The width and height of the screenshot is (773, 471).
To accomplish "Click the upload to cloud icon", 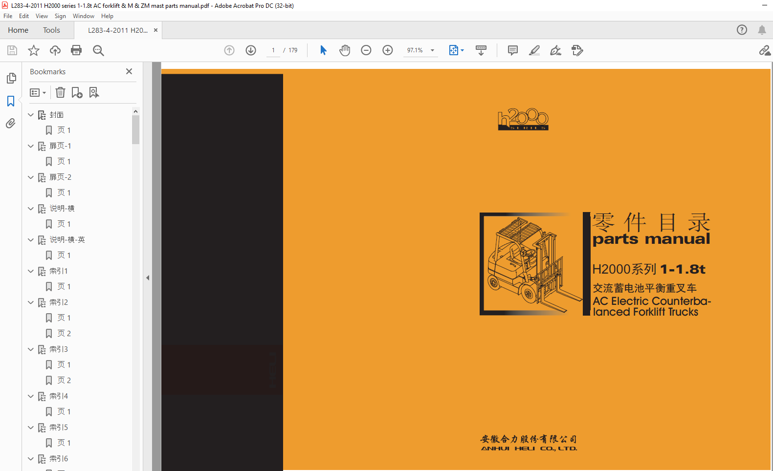I will [55, 50].
